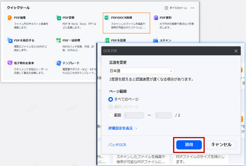Viewport: 246px width, 166px height.
Task: Click the 言語を変更 label
Action: [118, 62]
